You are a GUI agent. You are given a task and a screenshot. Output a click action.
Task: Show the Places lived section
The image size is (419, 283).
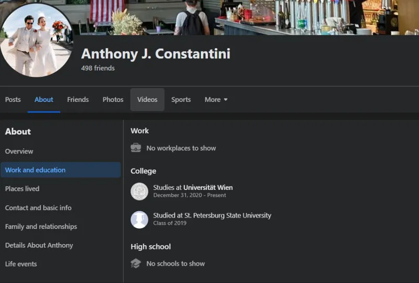(x=23, y=189)
